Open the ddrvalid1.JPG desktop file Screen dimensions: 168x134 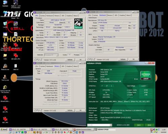pos(16,56)
